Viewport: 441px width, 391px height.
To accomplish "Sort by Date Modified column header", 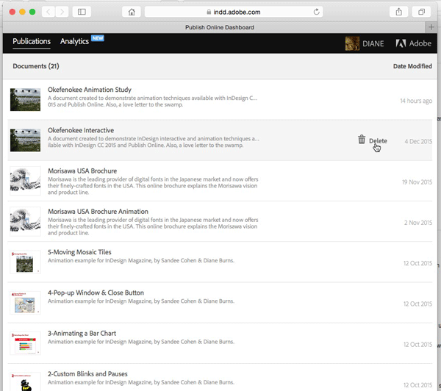I will tap(412, 66).
